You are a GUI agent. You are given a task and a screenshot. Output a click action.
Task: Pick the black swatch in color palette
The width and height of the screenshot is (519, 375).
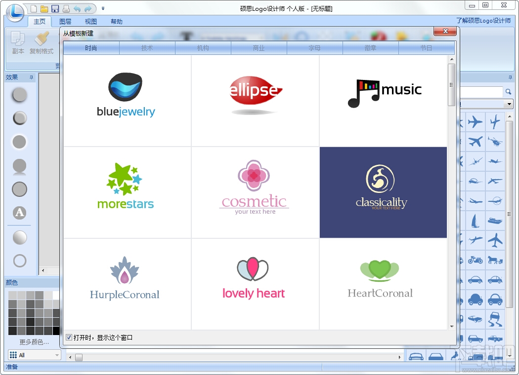click(x=56, y=331)
